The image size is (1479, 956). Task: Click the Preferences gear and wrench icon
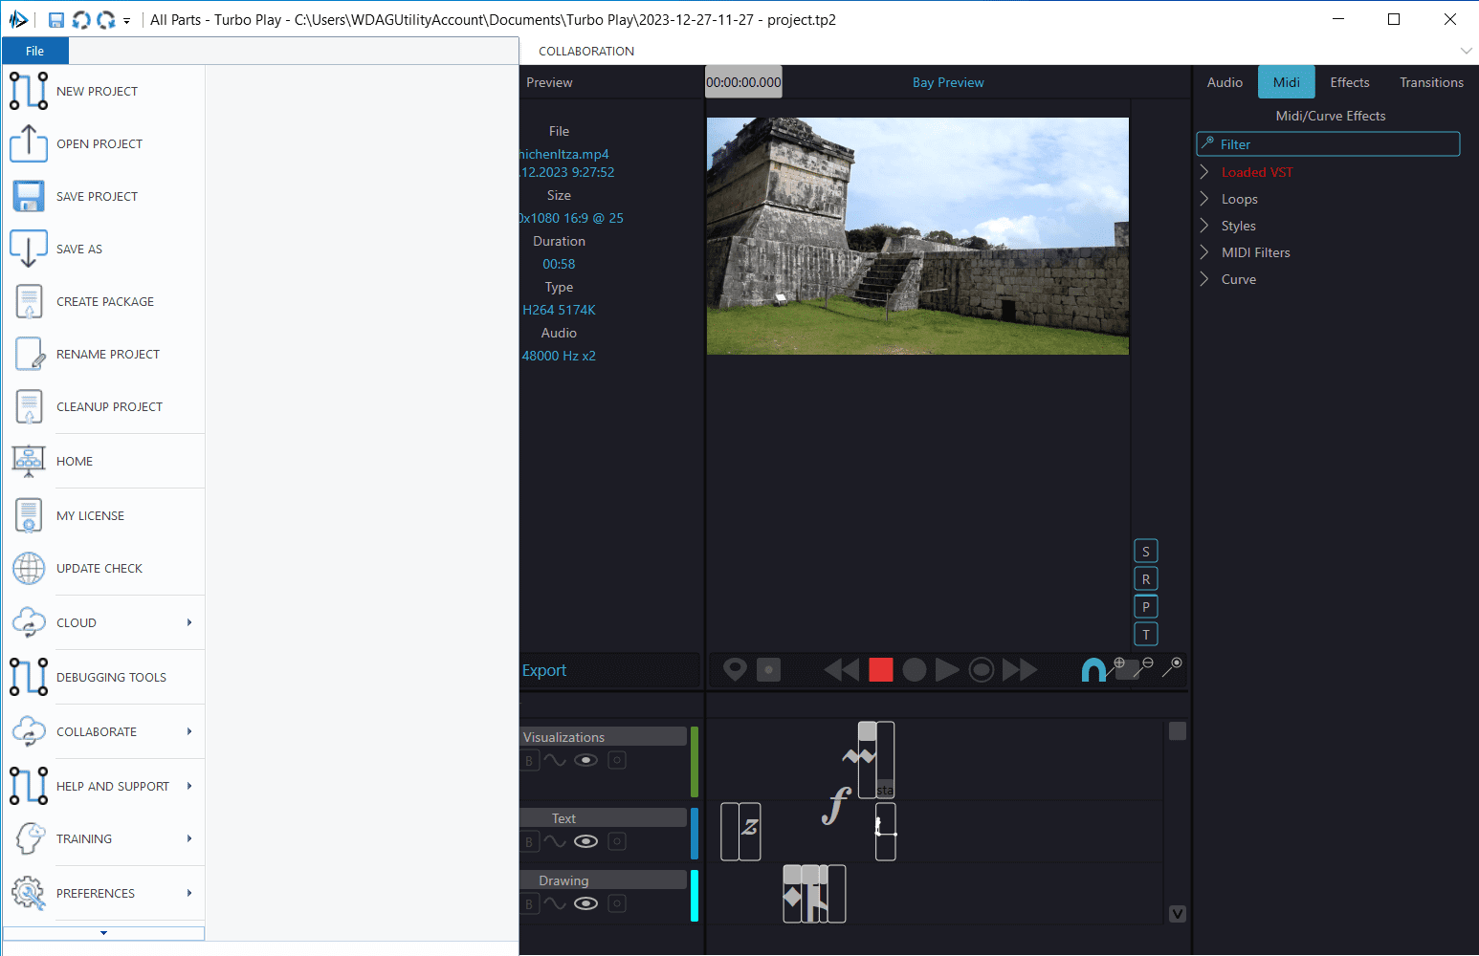(29, 893)
